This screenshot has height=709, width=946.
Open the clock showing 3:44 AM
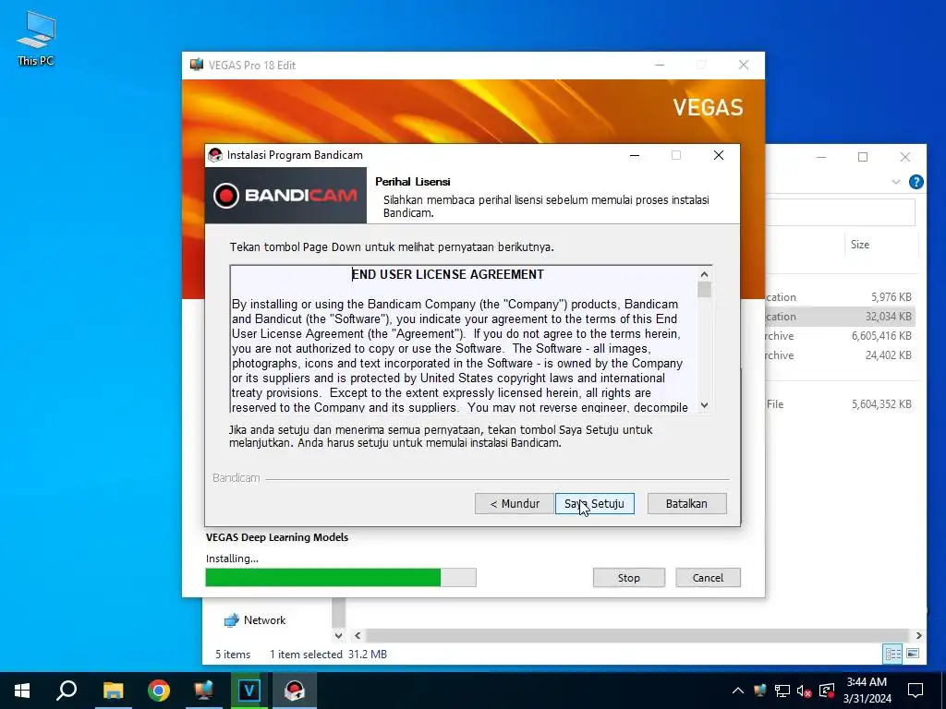pyautogui.click(x=867, y=691)
